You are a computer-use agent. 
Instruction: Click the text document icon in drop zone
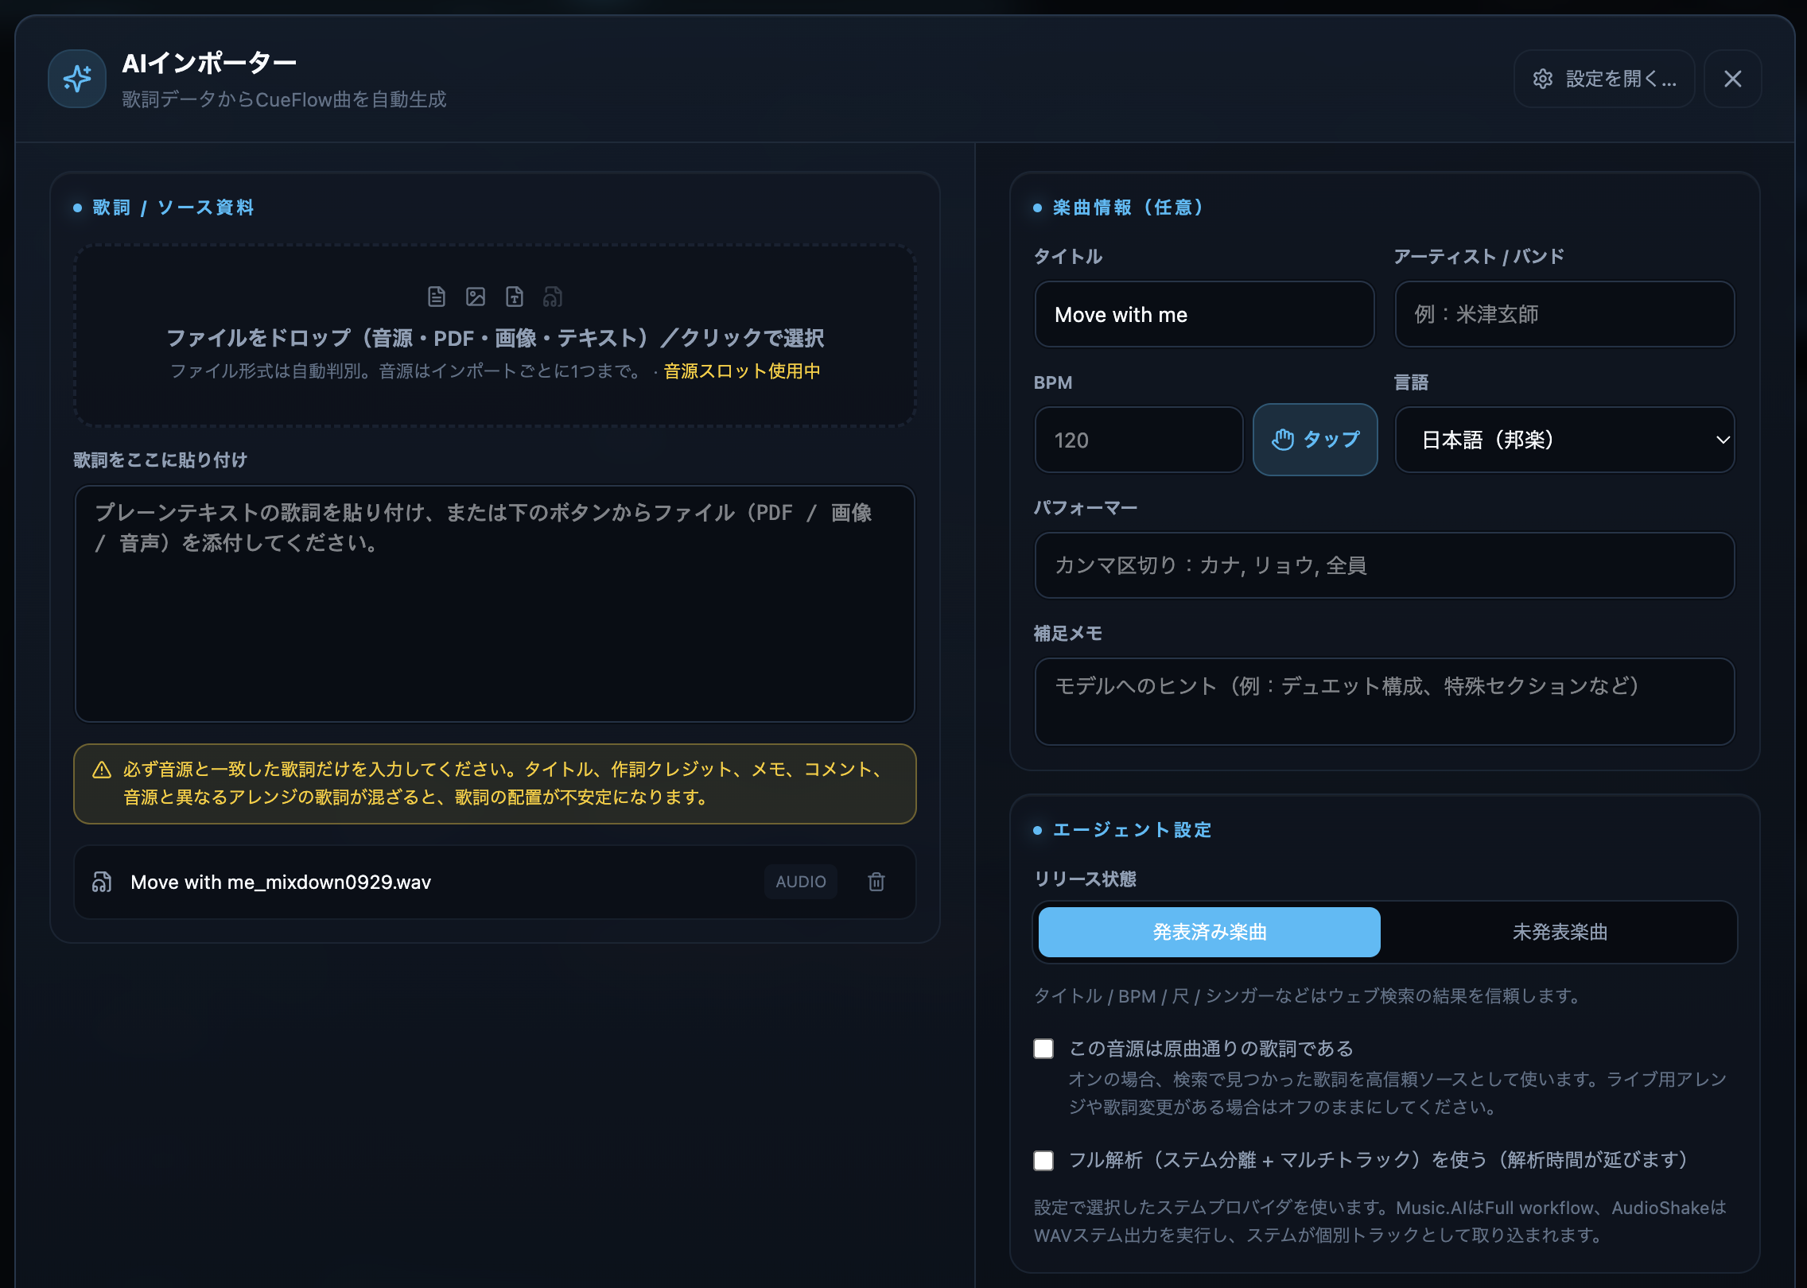pyautogui.click(x=437, y=297)
